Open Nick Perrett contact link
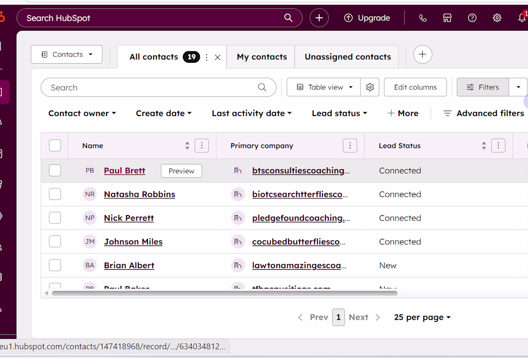 click(129, 218)
